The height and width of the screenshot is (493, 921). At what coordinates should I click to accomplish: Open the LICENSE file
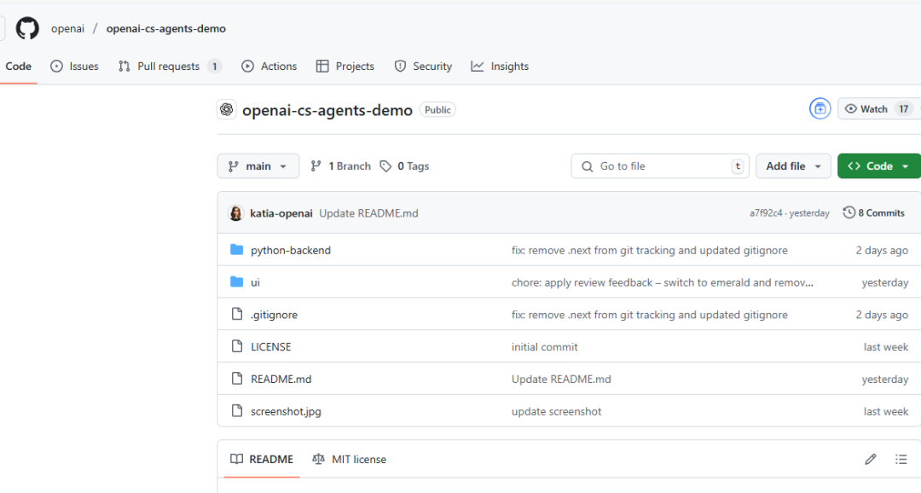271,347
